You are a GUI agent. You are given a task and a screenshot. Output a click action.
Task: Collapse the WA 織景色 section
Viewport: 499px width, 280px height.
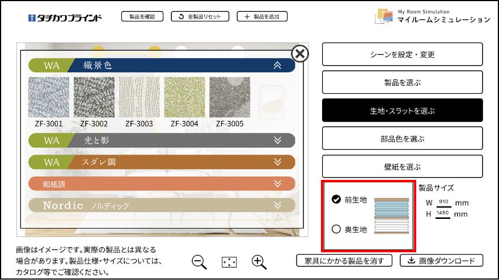click(x=162, y=66)
